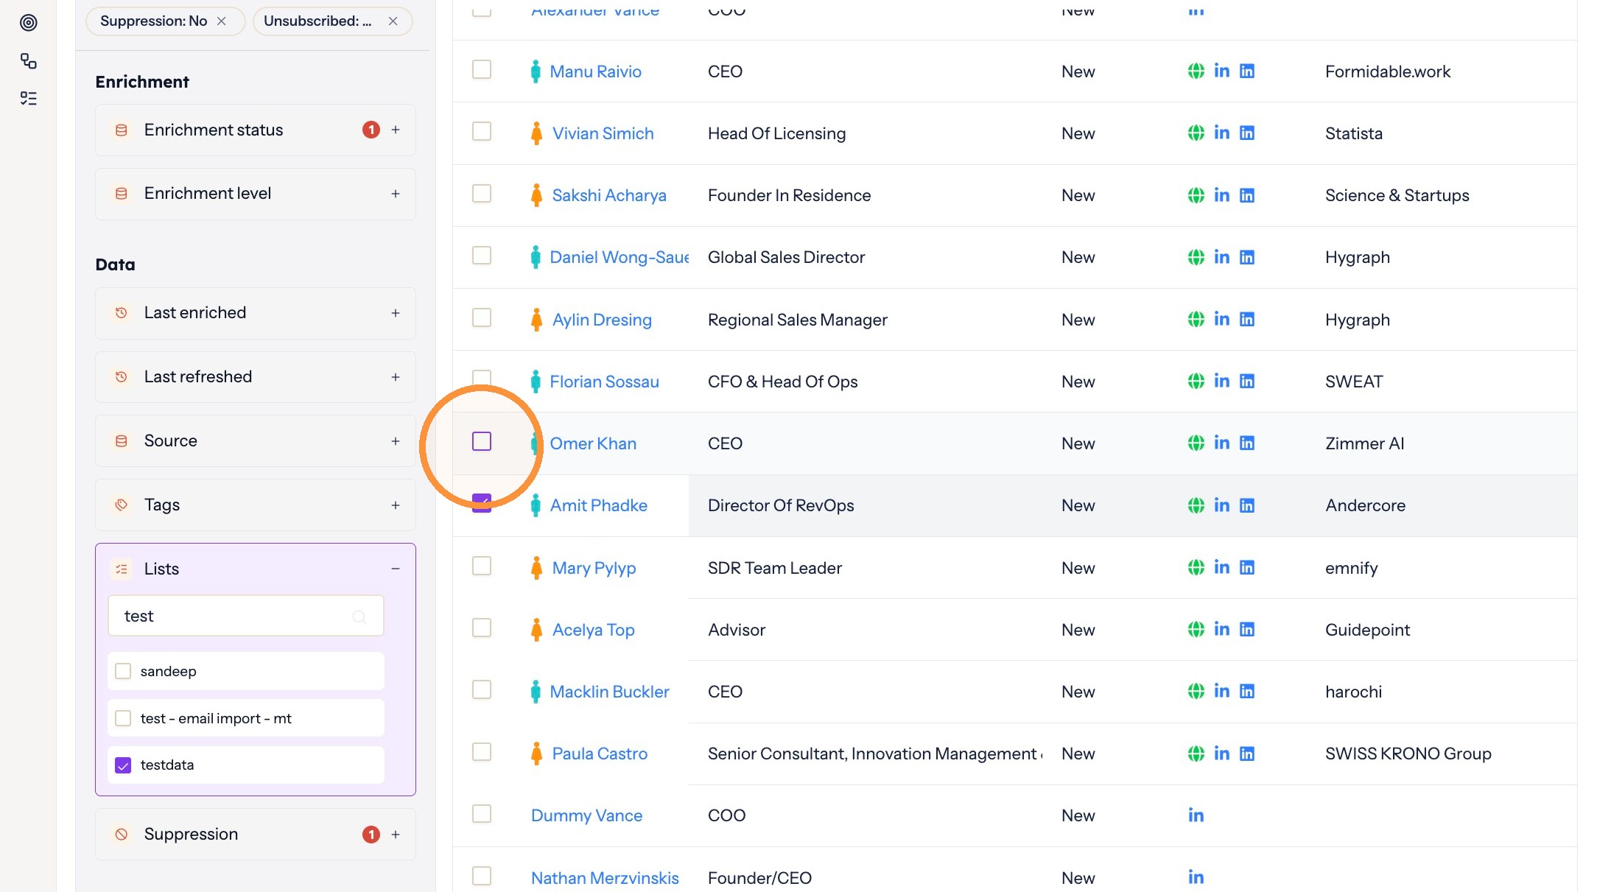The image size is (1597, 892).
Task: Select the Manu Raivio row checkbox
Action: pyautogui.click(x=482, y=70)
